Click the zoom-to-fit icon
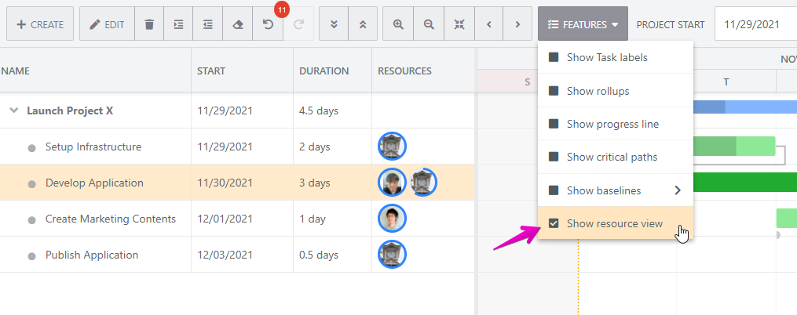The width and height of the screenshot is (797, 315). pyautogui.click(x=459, y=24)
